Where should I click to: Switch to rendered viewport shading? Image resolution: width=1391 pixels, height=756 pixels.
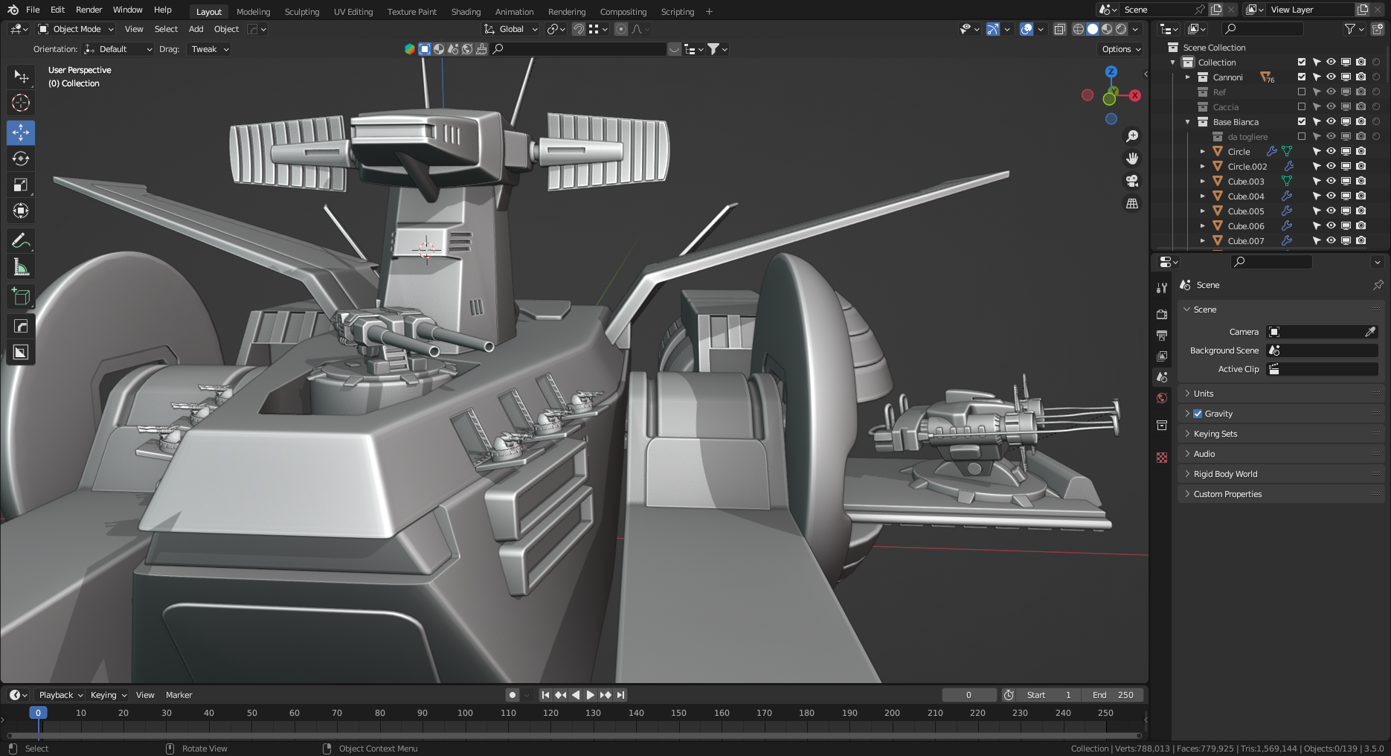point(1121,29)
